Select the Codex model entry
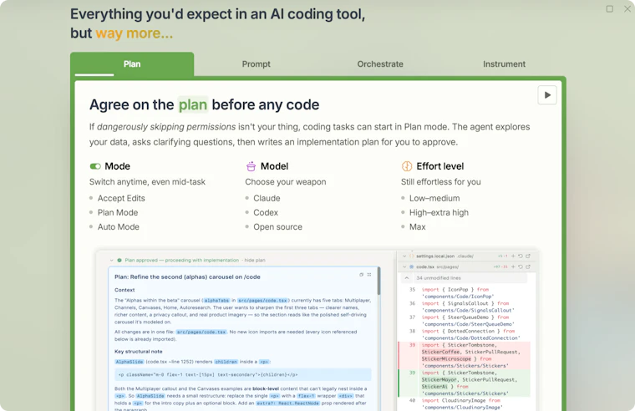The image size is (635, 411). coord(266,212)
